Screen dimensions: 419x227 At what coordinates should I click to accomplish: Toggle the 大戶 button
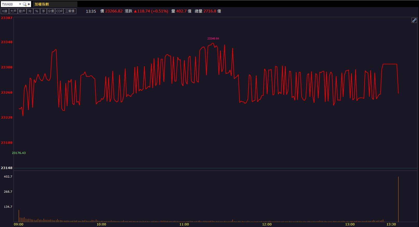(x=13, y=11)
